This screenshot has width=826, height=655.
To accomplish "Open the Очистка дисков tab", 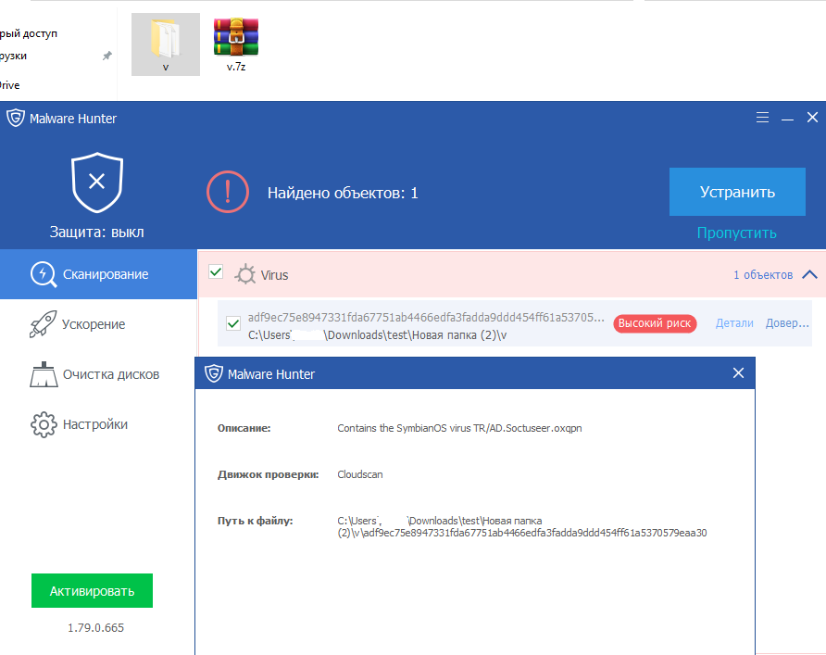I will [98, 374].
